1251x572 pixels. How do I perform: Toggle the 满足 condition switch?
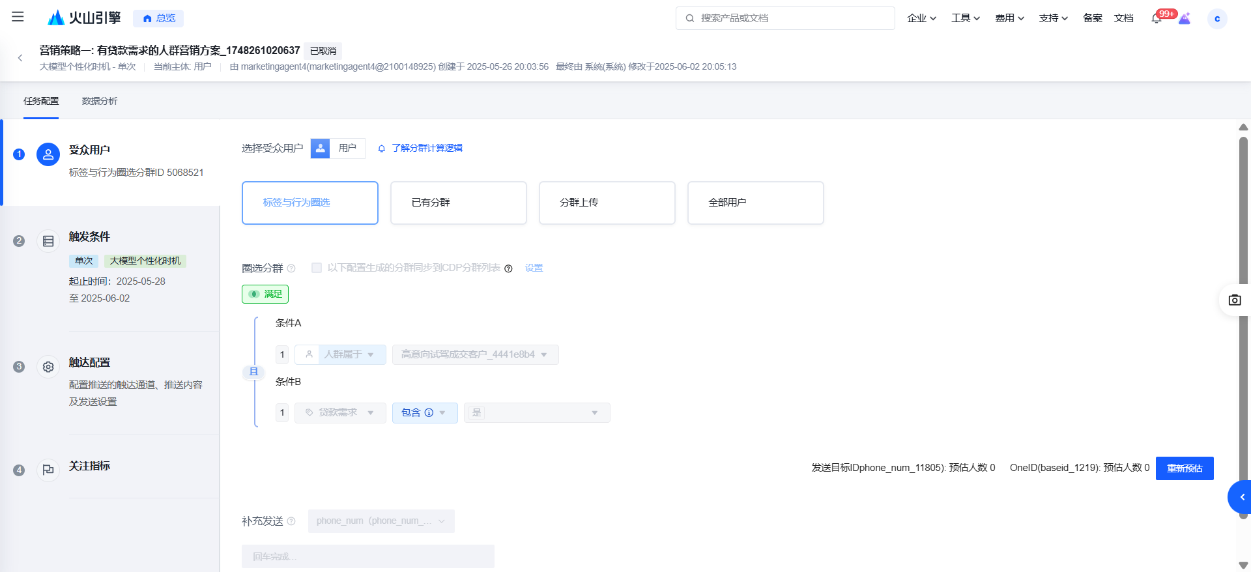pyautogui.click(x=265, y=294)
